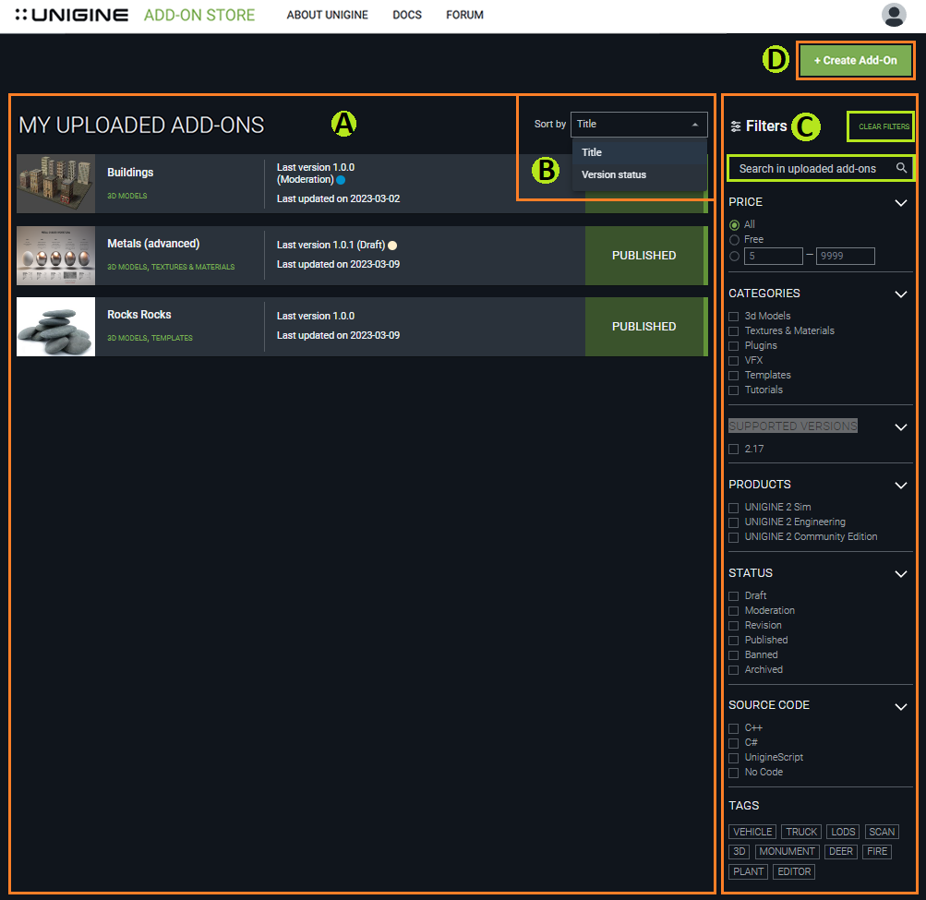The image size is (926, 900).
Task: Click the UNIGINE logo
Action: coord(71,15)
